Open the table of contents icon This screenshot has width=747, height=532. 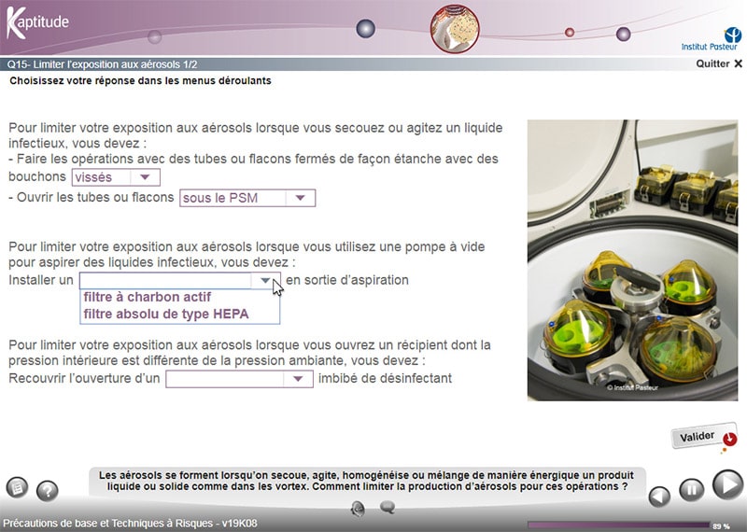pyautogui.click(x=17, y=487)
